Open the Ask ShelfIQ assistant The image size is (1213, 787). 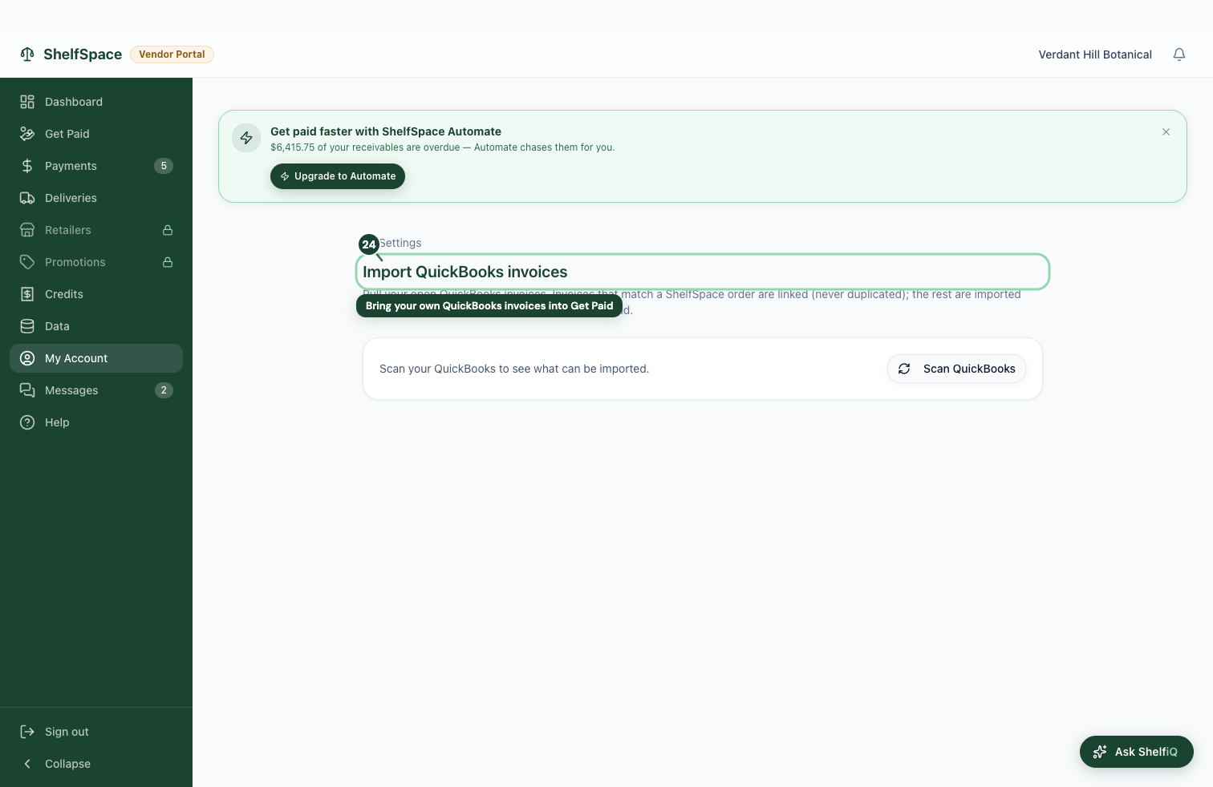point(1137,752)
